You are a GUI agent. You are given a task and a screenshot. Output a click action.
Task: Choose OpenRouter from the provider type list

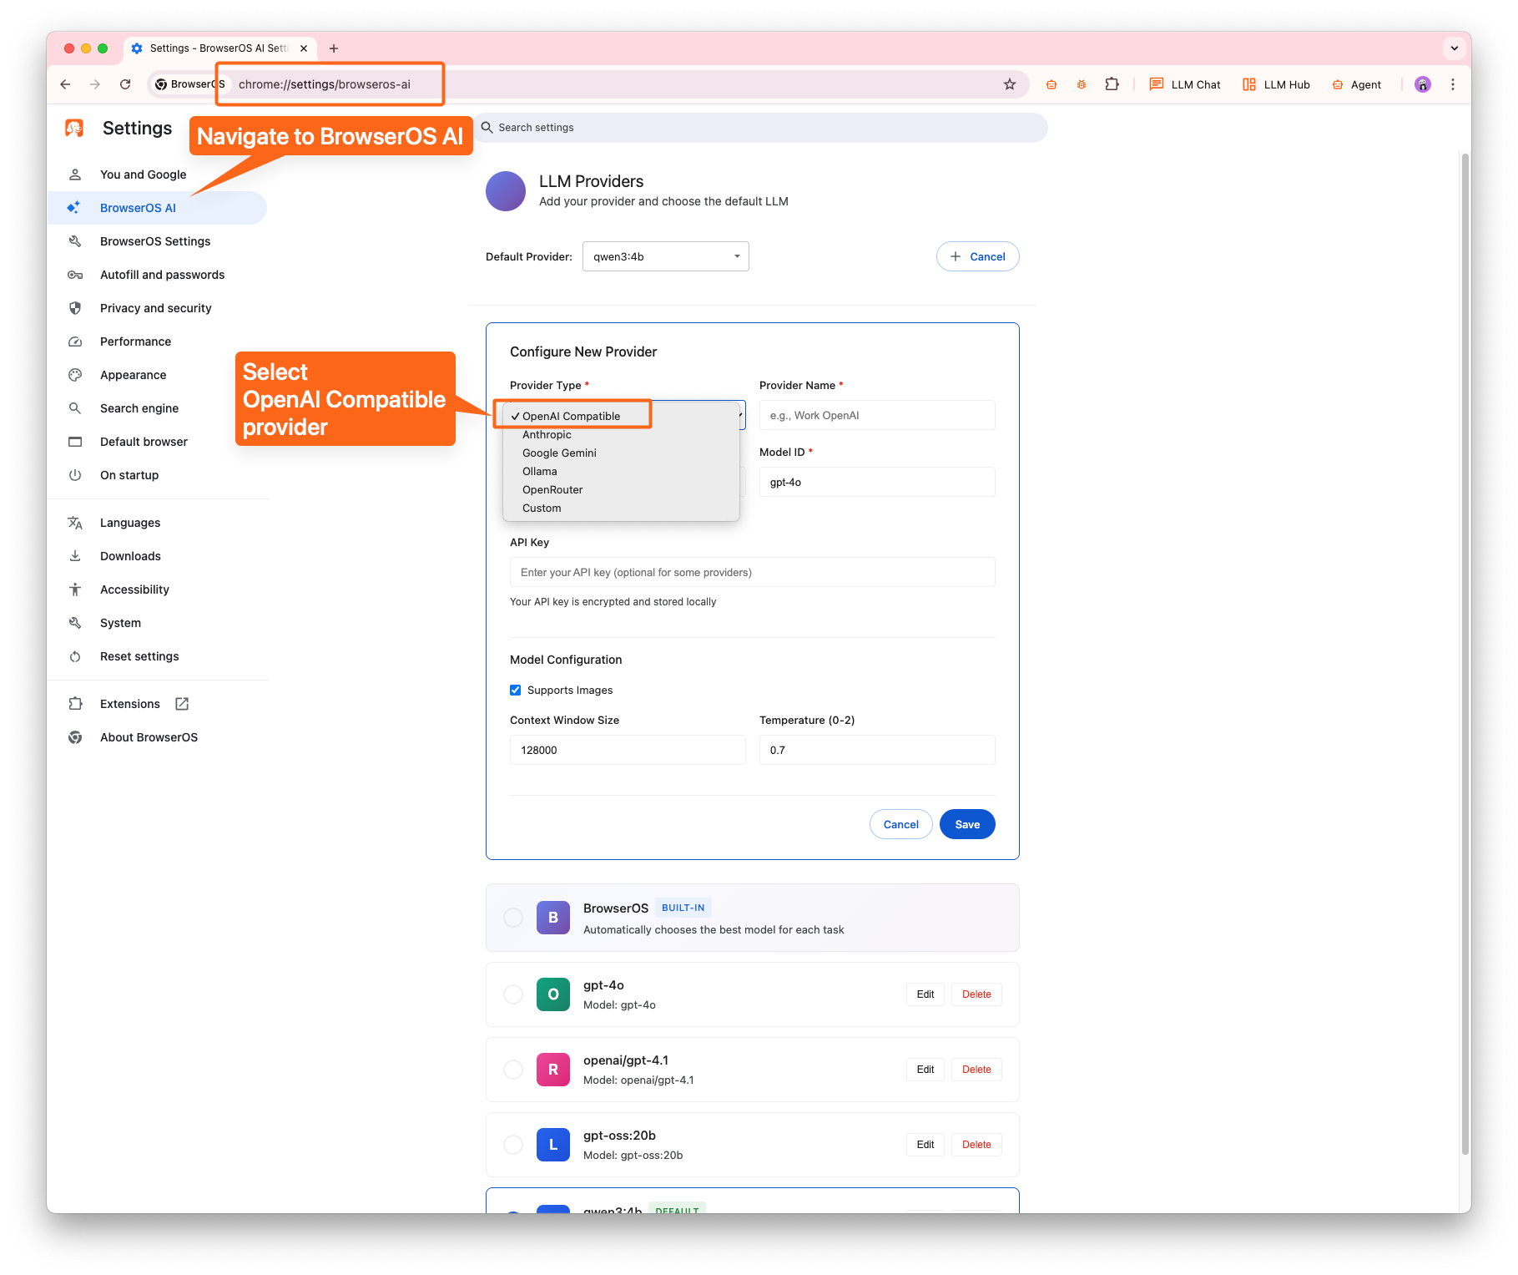(552, 489)
